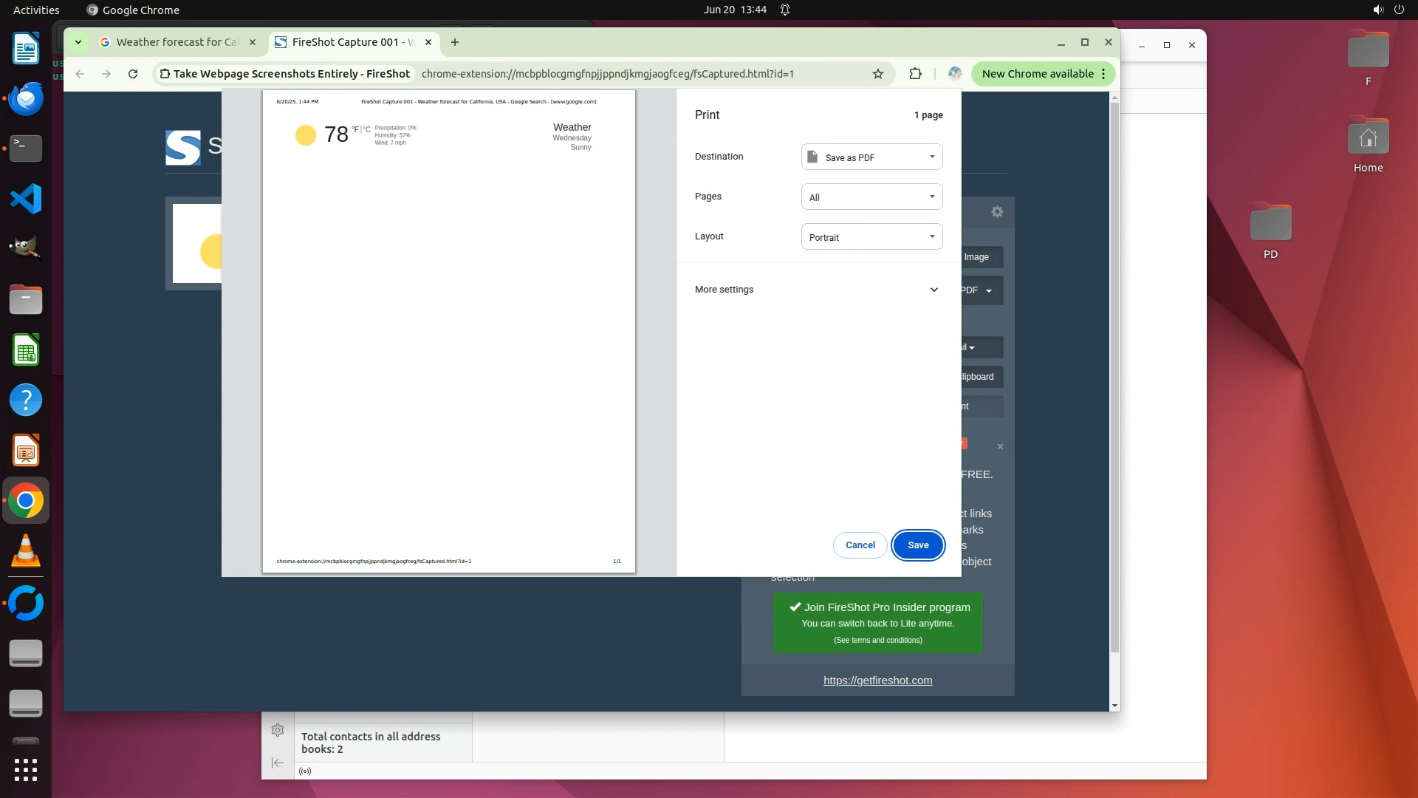Screen dimensions: 1418x798
Task: Open Chrome extensions puzzle icon
Action: [915, 74]
